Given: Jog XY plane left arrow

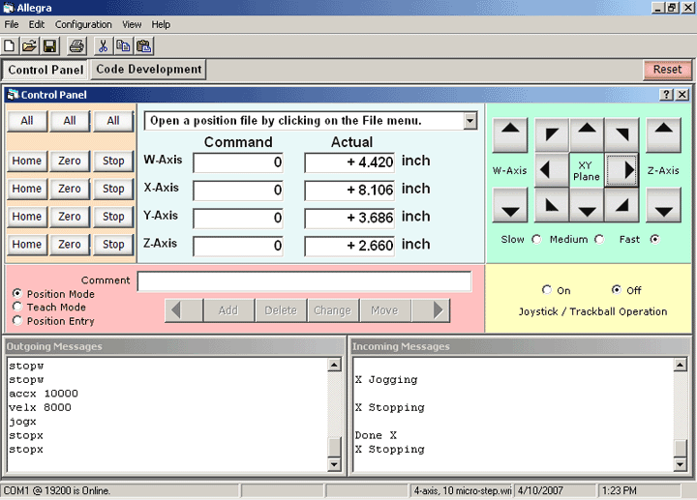Looking at the screenshot, I should point(552,170).
